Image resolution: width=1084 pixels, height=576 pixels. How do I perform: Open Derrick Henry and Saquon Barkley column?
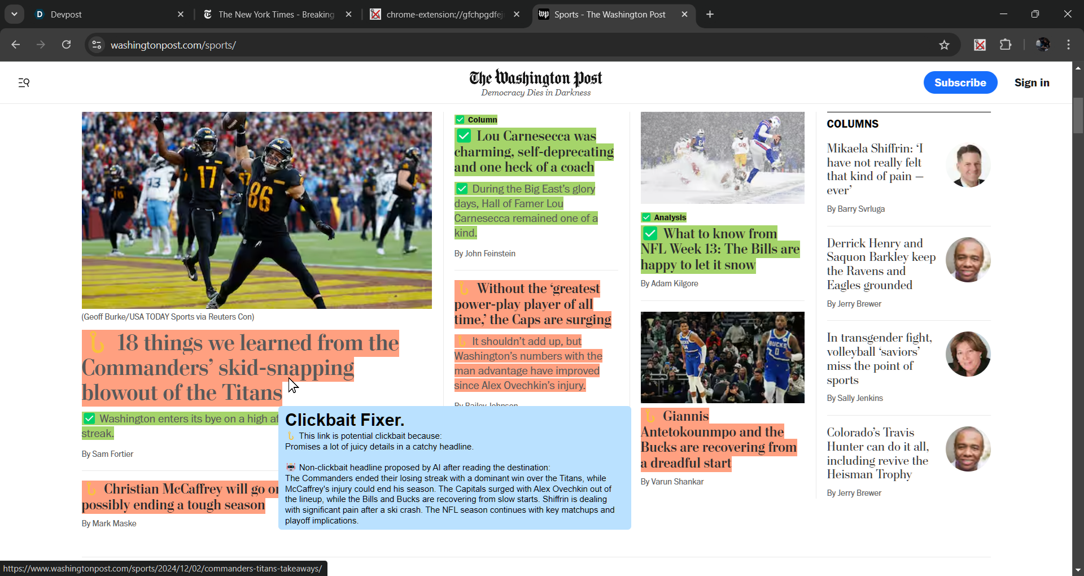click(x=881, y=264)
